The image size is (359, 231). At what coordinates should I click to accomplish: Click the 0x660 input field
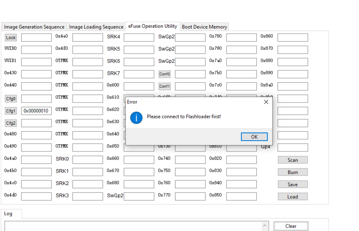pyautogui.click(x=139, y=160)
